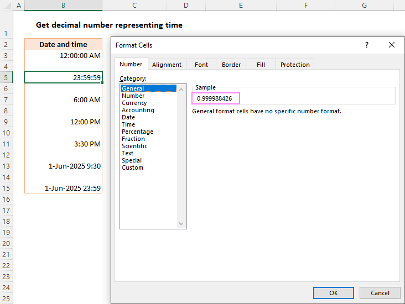Close the Format Cells dialog
This screenshot has height=304, width=405.
(392, 45)
